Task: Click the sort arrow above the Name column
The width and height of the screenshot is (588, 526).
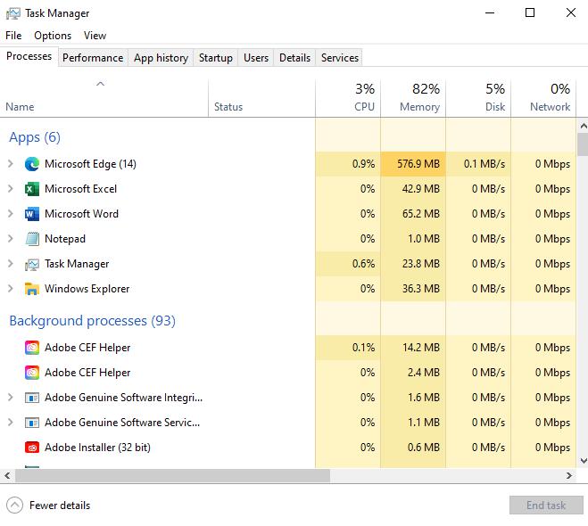Action: click(x=100, y=84)
